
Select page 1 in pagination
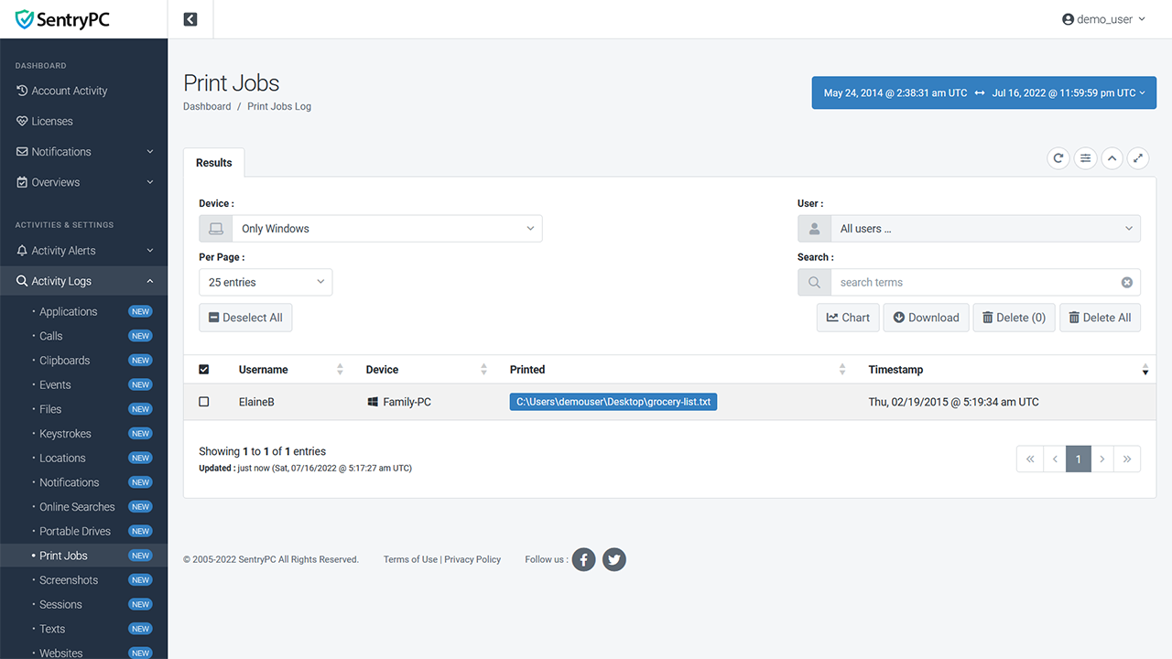1079,459
